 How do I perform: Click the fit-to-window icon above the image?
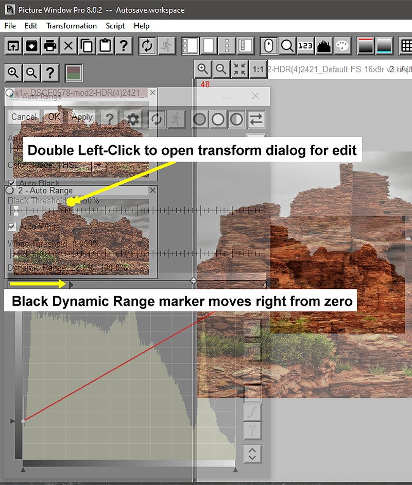coord(239,69)
